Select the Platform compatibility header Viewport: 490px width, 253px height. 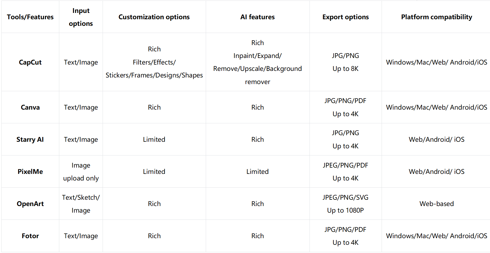click(437, 17)
